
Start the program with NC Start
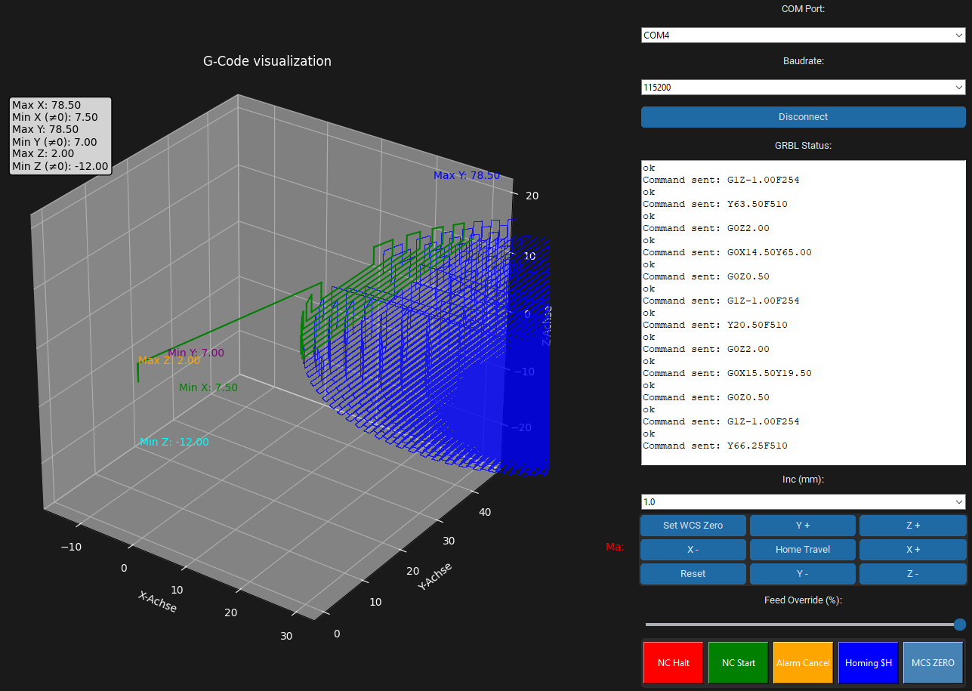(x=738, y=663)
